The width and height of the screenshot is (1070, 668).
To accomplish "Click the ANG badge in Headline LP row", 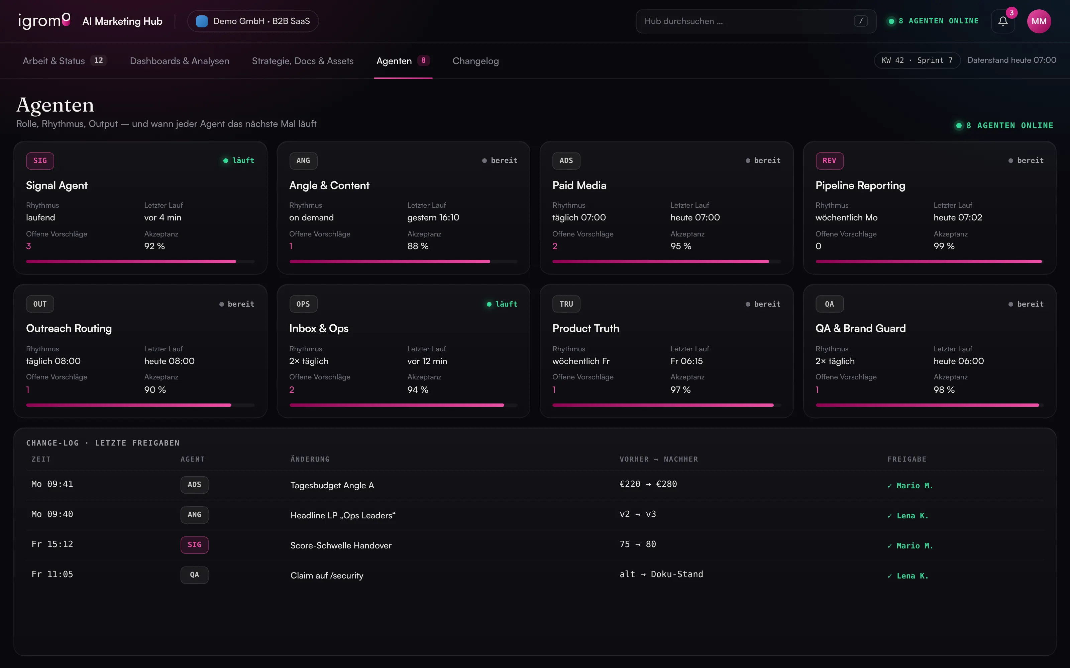I will click(194, 515).
